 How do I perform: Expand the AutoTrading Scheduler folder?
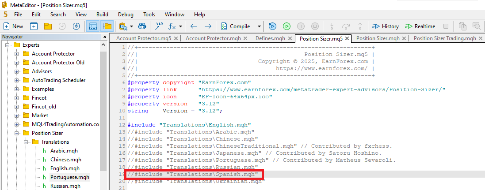pyautogui.click(x=17, y=80)
